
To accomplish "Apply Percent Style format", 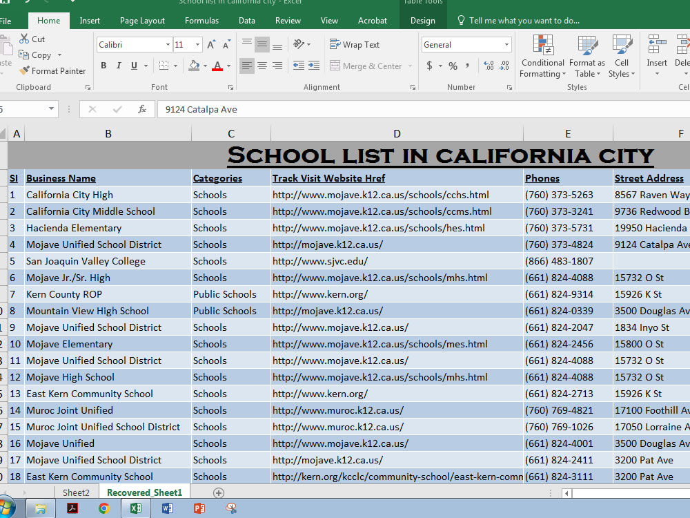I will click(x=453, y=66).
